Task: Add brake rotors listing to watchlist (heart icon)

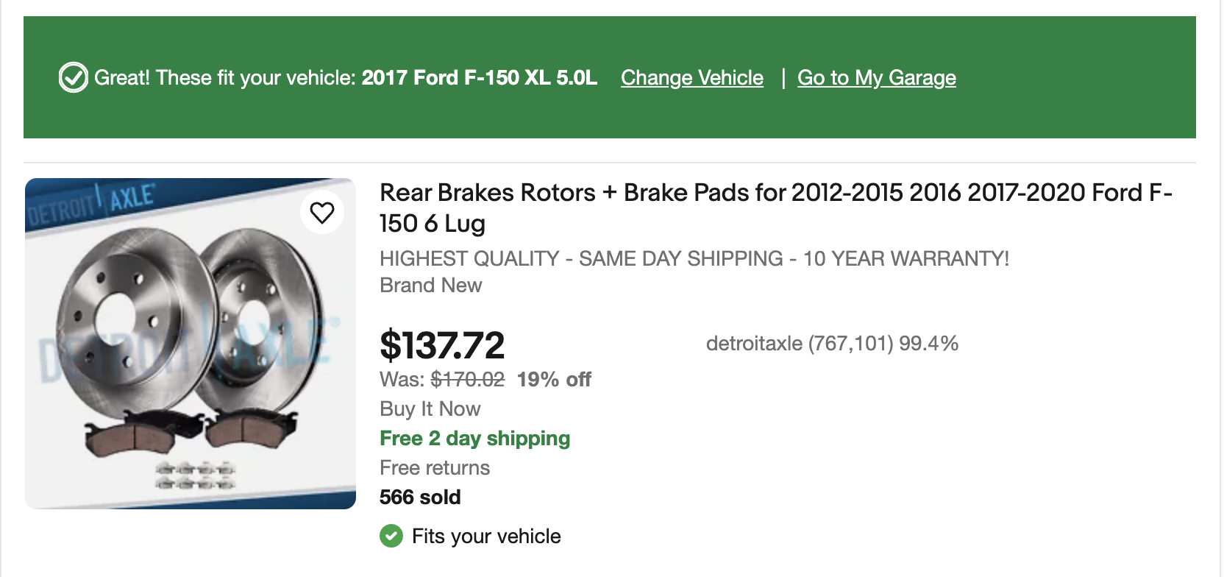Action: pyautogui.click(x=322, y=213)
